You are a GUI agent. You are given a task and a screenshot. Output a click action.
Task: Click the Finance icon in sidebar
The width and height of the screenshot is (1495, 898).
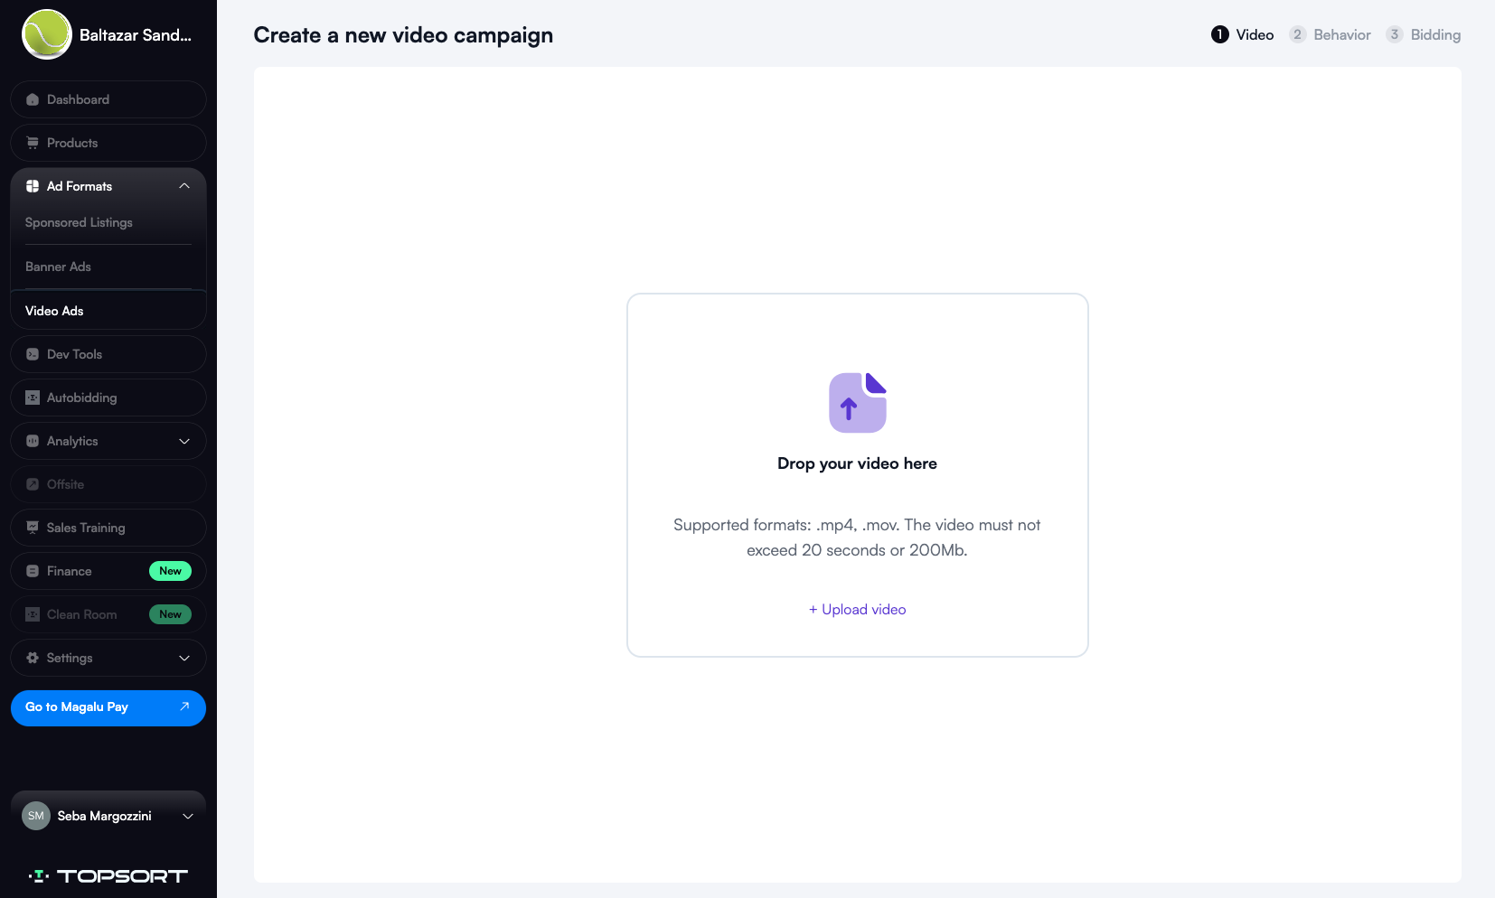(x=33, y=571)
